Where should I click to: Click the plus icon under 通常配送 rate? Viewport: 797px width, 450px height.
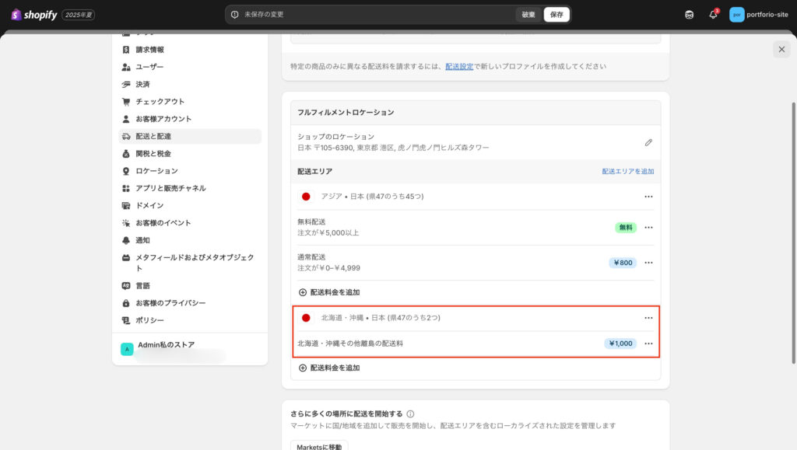pyautogui.click(x=303, y=292)
